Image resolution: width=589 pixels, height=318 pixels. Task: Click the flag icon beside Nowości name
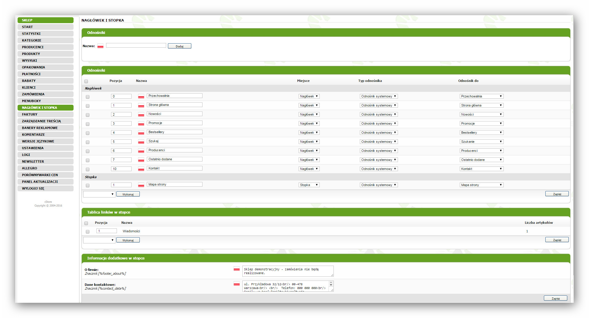tap(141, 114)
